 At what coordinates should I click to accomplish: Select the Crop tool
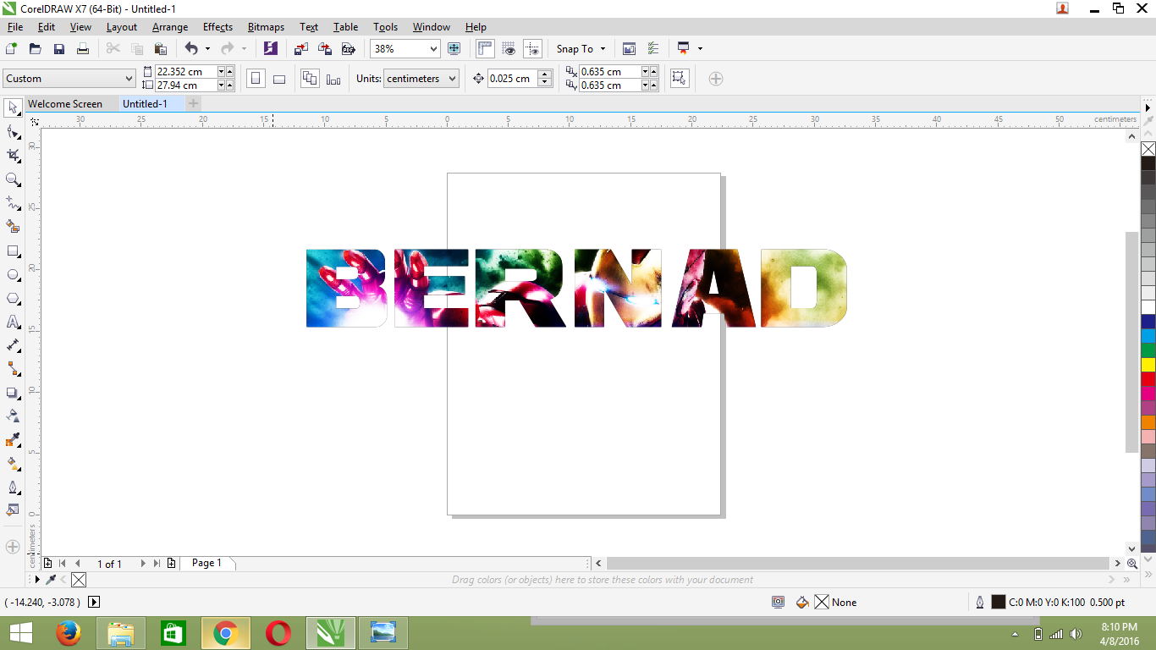[x=12, y=156]
